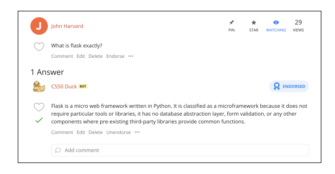This screenshot has height=174, width=335.
Task: Unendorse the CS50 Duck answer
Action: pyautogui.click(x=118, y=132)
